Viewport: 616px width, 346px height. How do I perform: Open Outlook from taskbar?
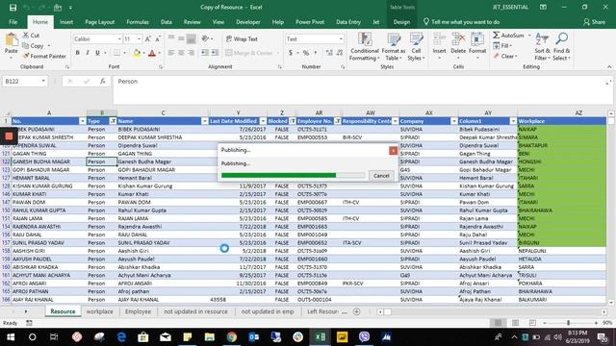click(x=253, y=337)
